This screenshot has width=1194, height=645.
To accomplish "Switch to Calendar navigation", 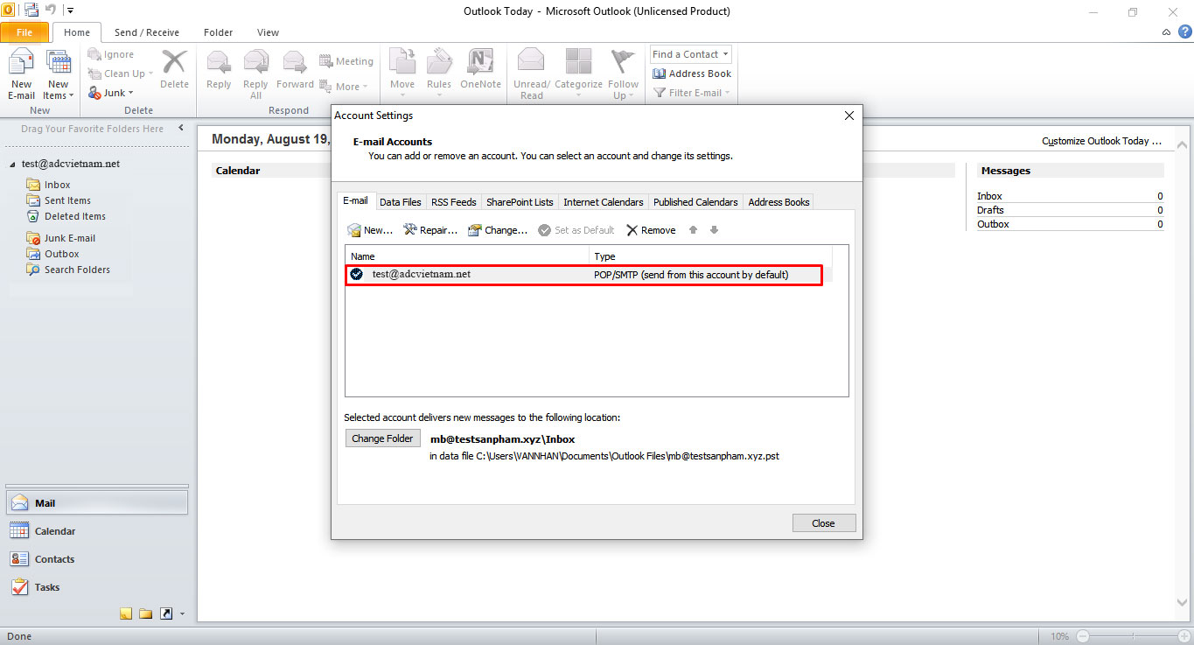I will tap(96, 530).
